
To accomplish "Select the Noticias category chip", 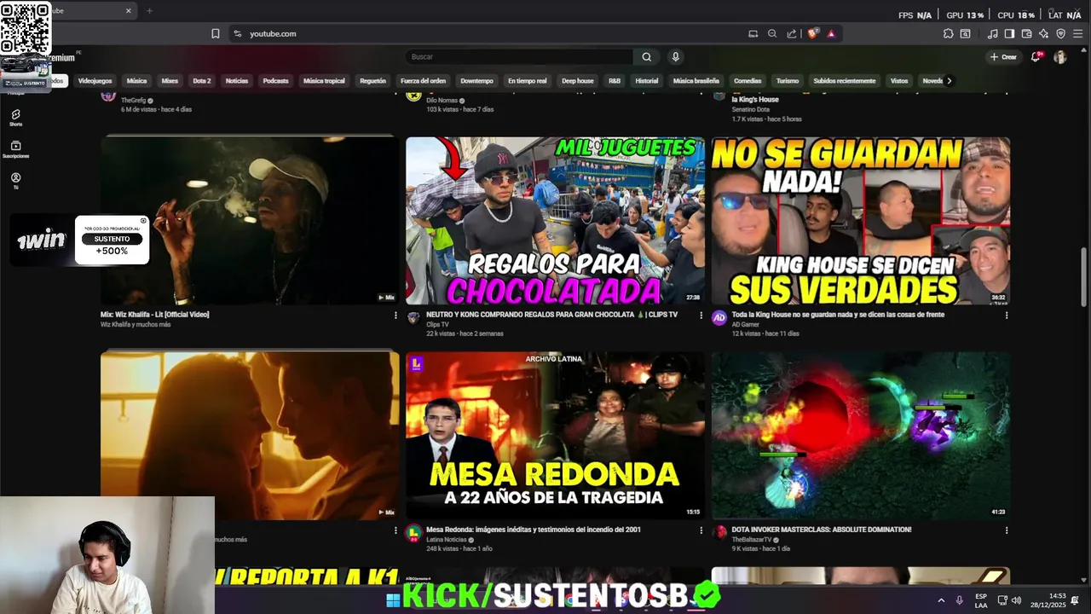I will point(236,81).
